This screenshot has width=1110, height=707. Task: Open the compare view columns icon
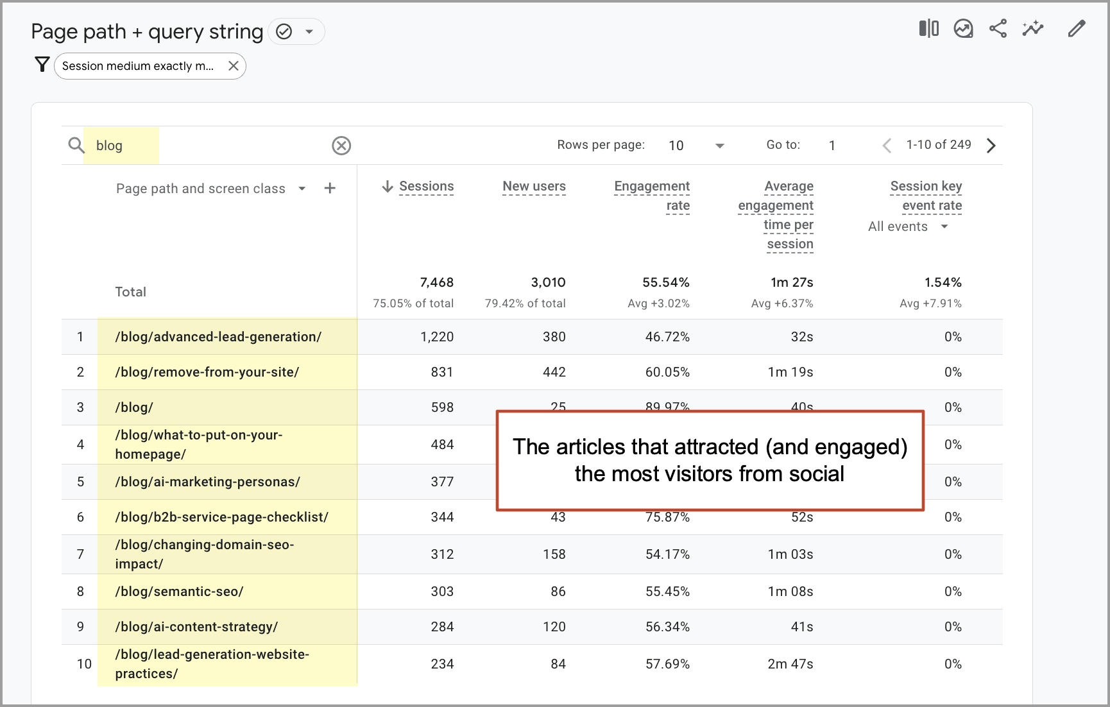(x=928, y=29)
